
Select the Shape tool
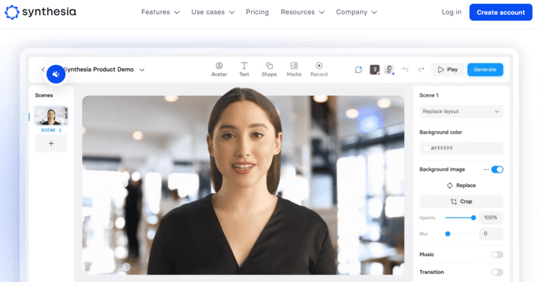[x=269, y=69]
